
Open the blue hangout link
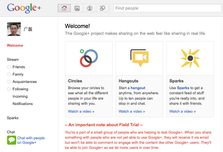tap(138, 88)
